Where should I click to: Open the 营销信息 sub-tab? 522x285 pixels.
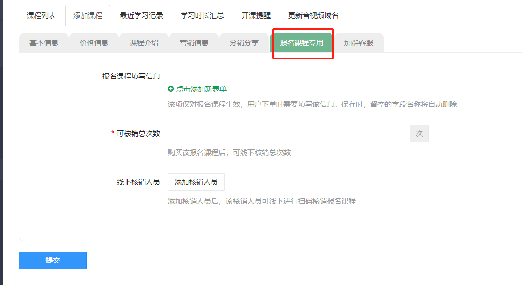click(x=194, y=43)
